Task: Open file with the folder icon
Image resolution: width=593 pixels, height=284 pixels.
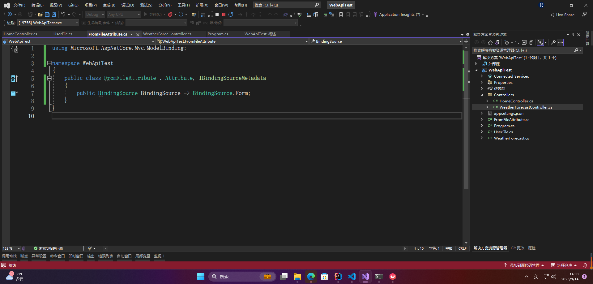Action: coord(40,15)
